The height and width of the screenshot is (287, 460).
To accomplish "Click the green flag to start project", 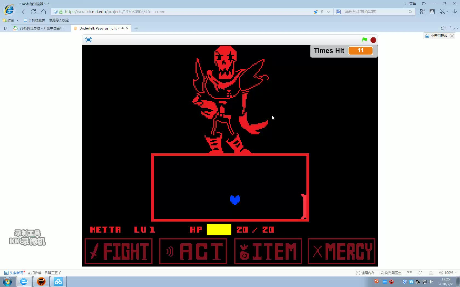I will [364, 40].
